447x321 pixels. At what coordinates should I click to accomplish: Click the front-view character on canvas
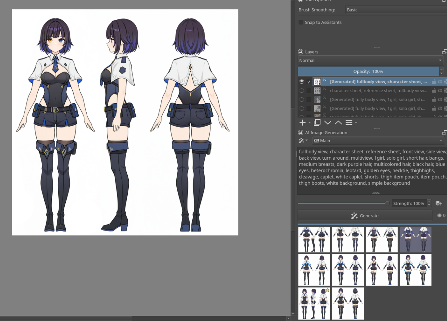click(56, 125)
